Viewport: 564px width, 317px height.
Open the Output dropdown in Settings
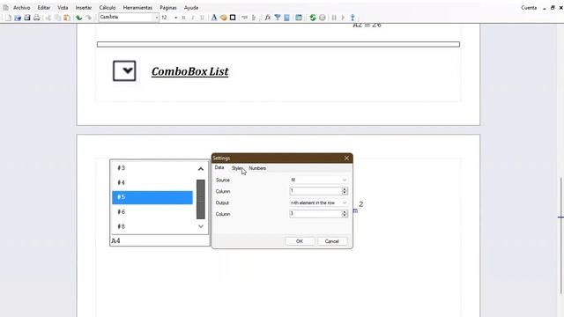[x=318, y=203]
